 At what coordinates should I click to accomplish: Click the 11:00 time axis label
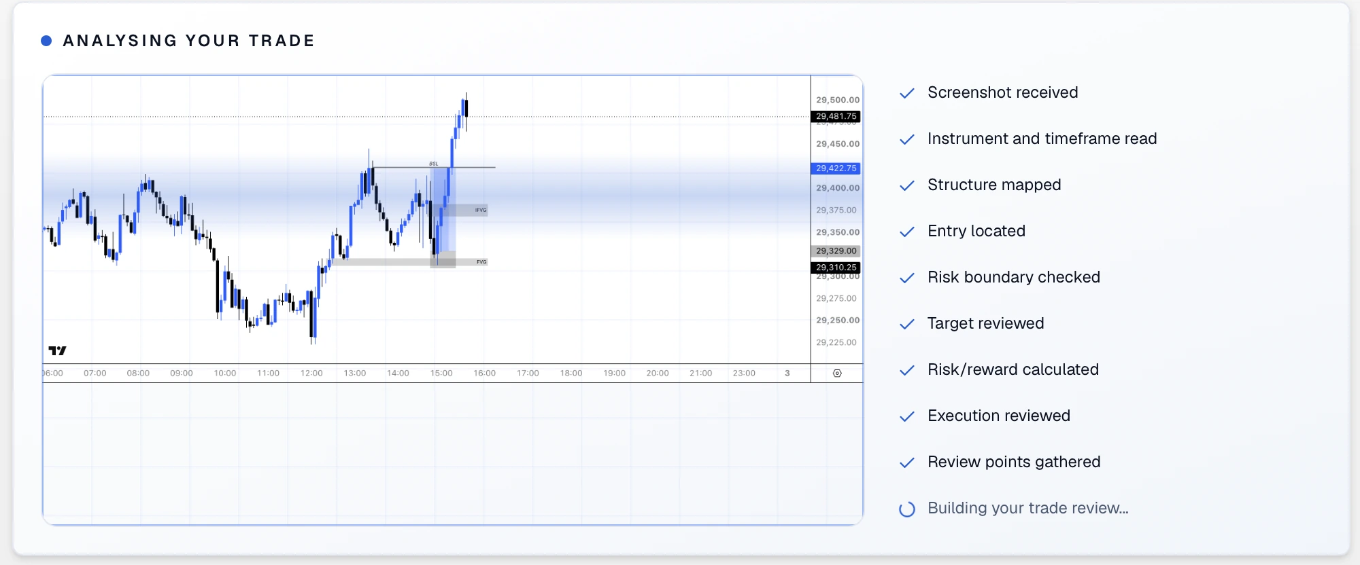tap(269, 373)
